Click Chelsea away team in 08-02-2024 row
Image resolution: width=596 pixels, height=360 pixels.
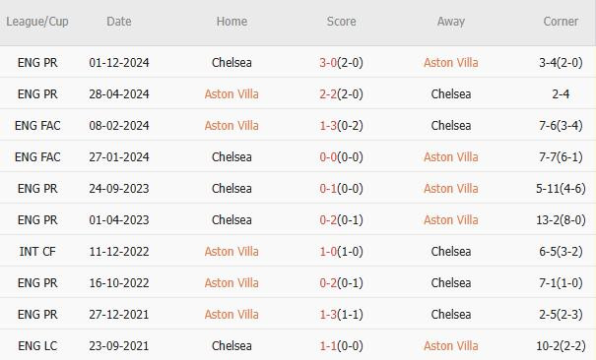(x=451, y=126)
